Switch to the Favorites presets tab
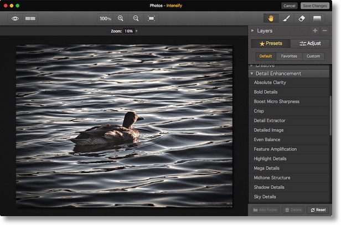The height and width of the screenshot is (225, 341). (x=288, y=56)
